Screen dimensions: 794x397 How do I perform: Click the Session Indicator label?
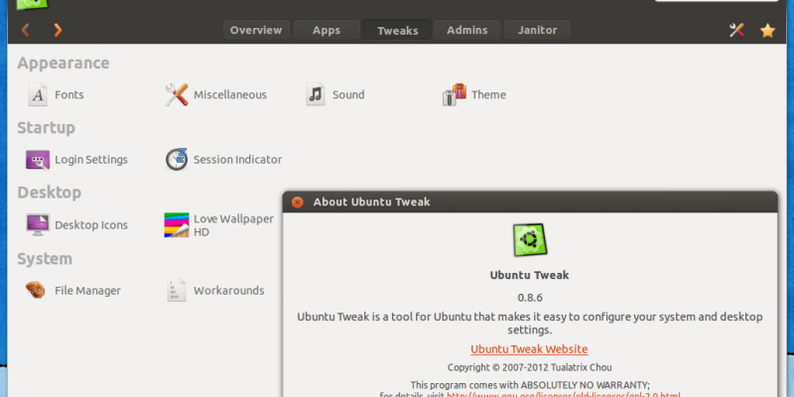[237, 160]
